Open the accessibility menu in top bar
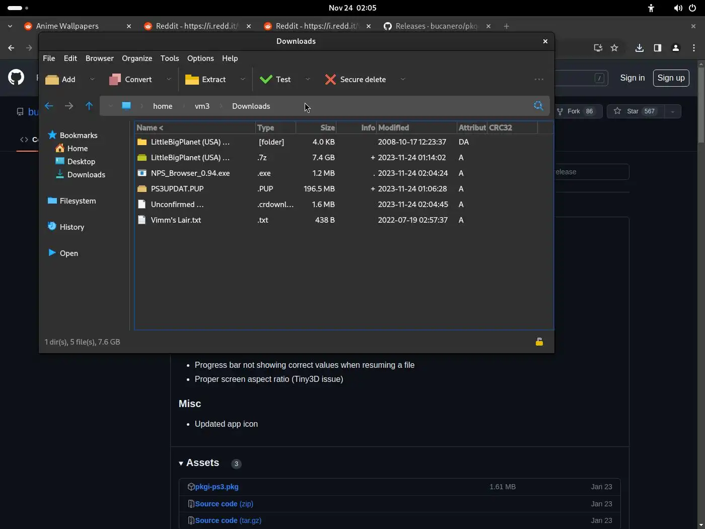Image resolution: width=705 pixels, height=529 pixels. (651, 8)
